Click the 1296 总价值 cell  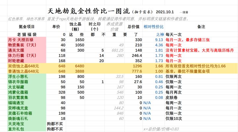[138, 66]
